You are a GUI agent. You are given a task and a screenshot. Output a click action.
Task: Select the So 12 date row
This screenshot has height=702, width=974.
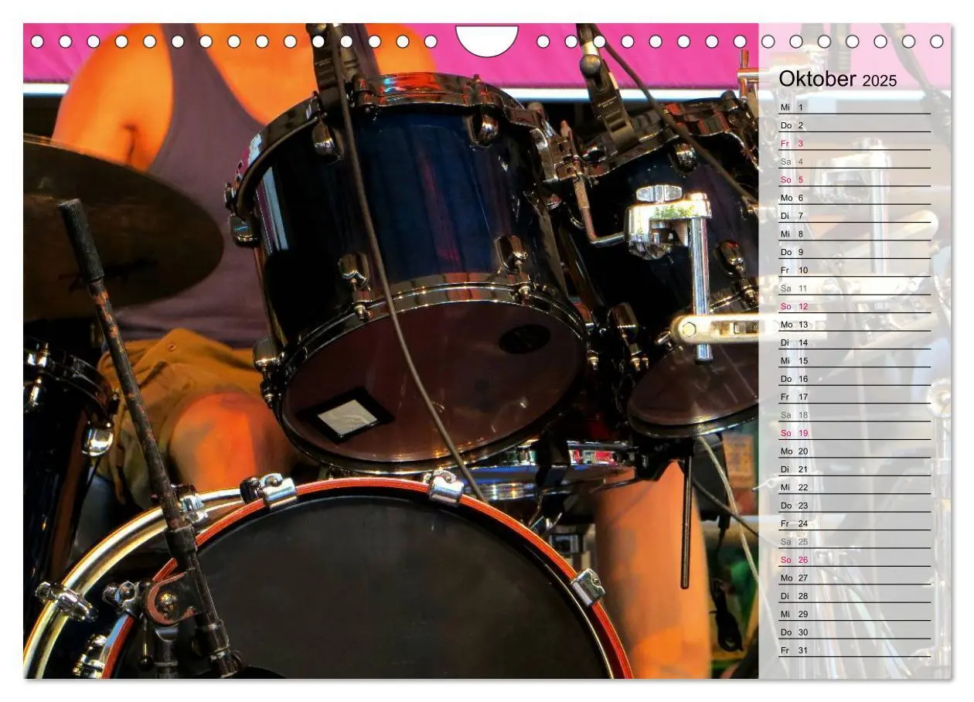pyautogui.click(x=854, y=306)
